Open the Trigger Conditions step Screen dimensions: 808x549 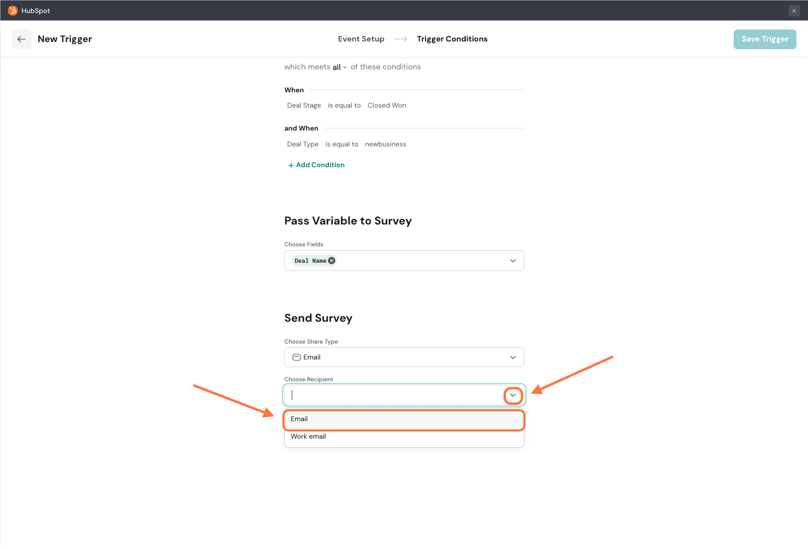coord(452,39)
